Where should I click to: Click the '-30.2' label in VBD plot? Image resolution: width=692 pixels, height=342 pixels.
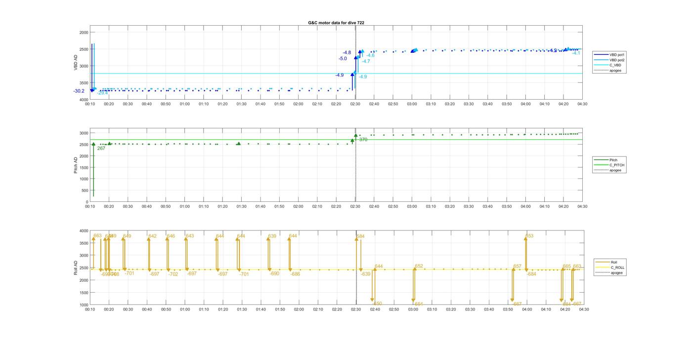[79, 91]
